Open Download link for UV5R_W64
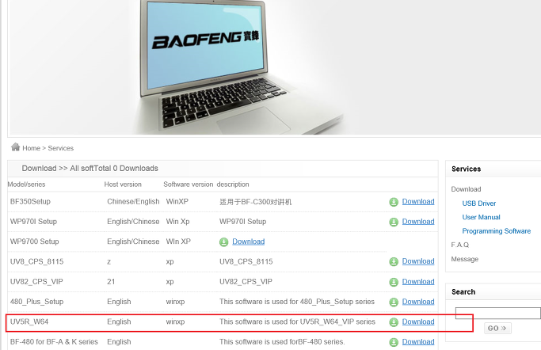Image resolution: width=541 pixels, height=350 pixels. [418, 321]
